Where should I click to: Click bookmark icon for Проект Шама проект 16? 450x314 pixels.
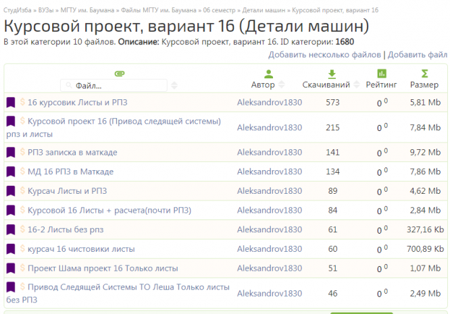11,268
